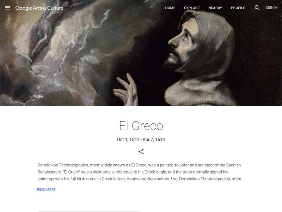Click the truncated biography paragraph text
The width and height of the screenshot is (282, 212).
pyautogui.click(x=140, y=172)
